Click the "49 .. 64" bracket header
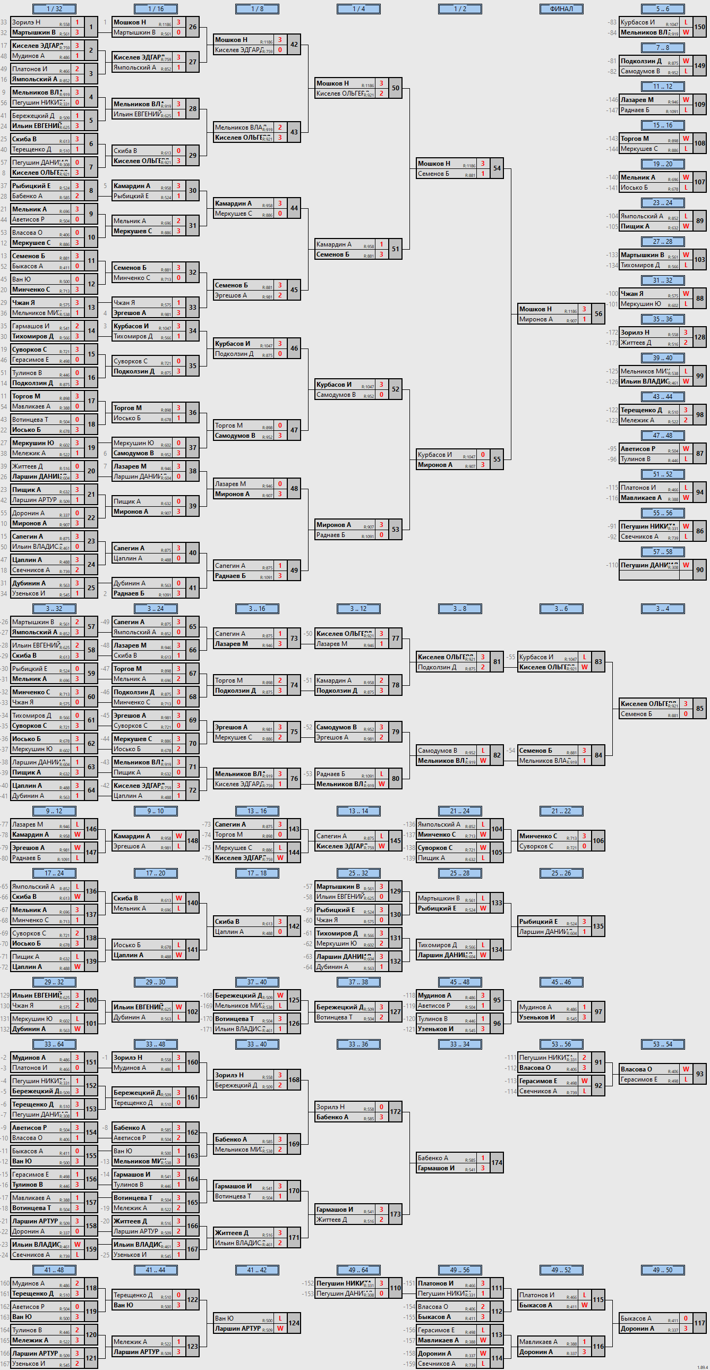 tap(359, 1270)
